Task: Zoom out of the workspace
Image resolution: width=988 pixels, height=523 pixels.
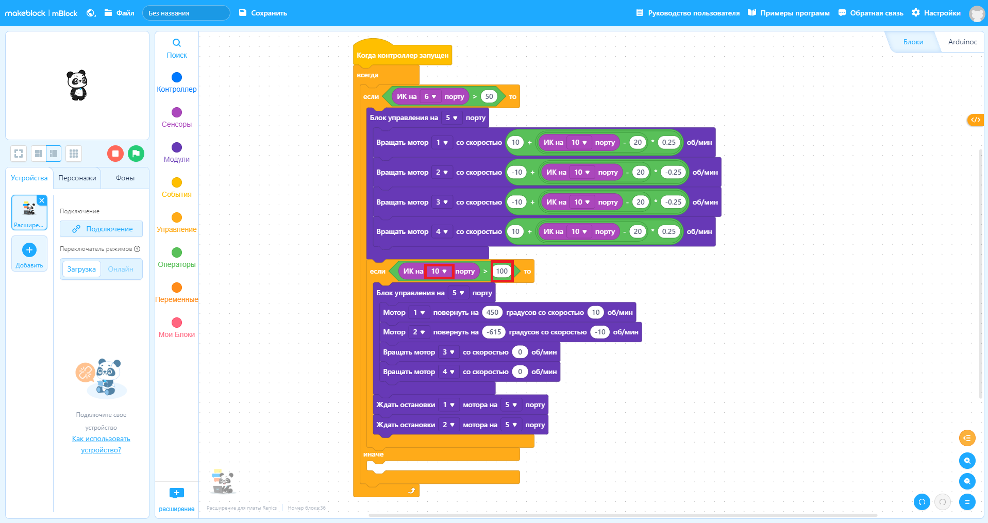Action: 967,481
